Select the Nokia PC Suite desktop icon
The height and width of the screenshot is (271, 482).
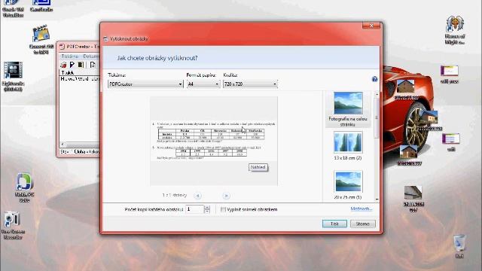pos(24,187)
